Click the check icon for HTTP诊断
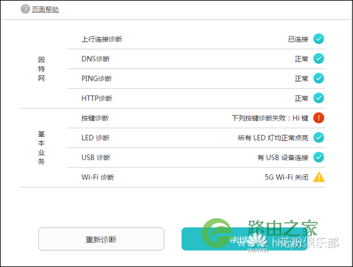The height and width of the screenshot is (267, 353). click(x=318, y=98)
